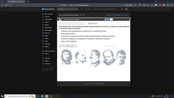The image size is (174, 98).
Task: Go back in the browser
Action: [2, 5]
